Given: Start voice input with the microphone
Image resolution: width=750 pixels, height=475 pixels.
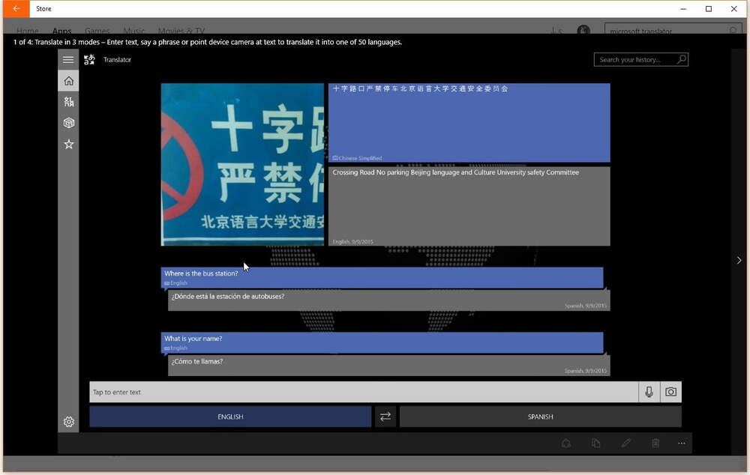Looking at the screenshot, I should [648, 391].
